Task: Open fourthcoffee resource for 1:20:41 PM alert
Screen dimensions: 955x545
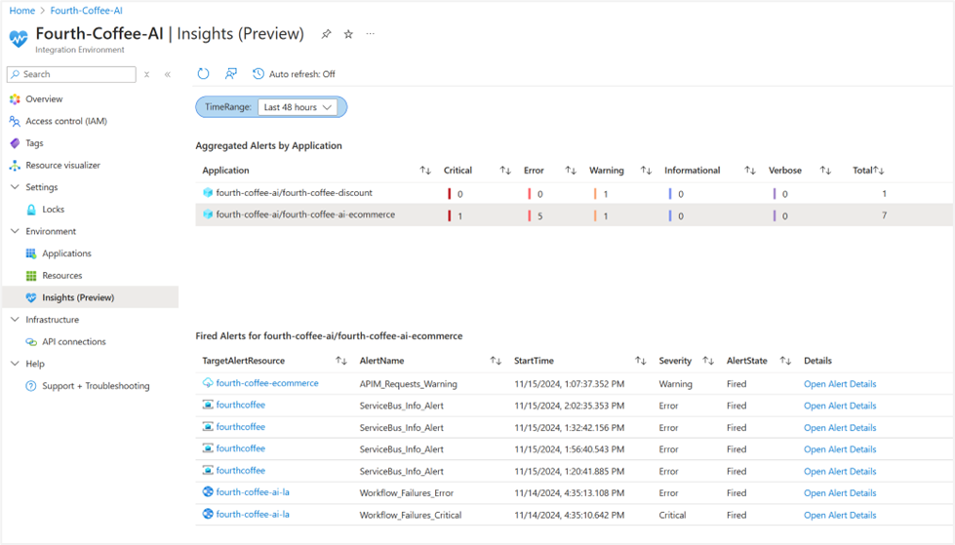Action: 241,471
